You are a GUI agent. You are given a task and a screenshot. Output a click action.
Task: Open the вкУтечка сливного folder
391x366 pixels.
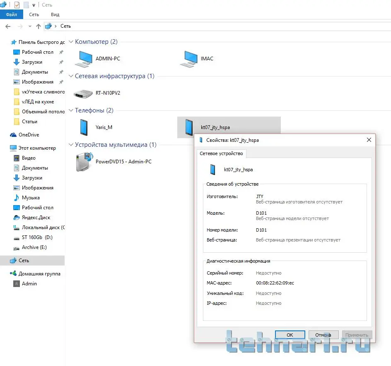click(39, 92)
